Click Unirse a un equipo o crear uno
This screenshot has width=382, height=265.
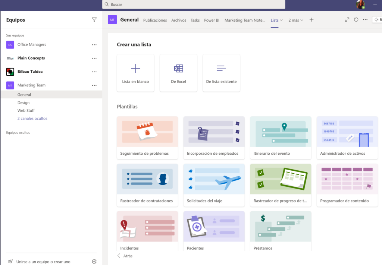[x=43, y=262]
